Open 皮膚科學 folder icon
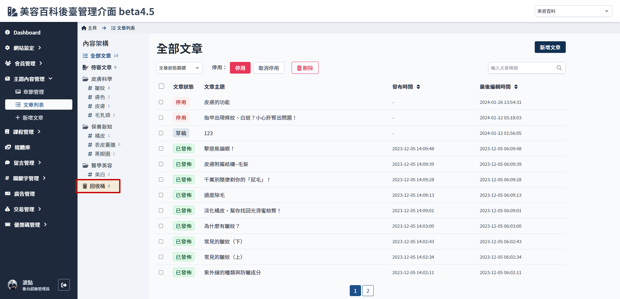The width and height of the screenshot is (620, 299). click(86, 79)
